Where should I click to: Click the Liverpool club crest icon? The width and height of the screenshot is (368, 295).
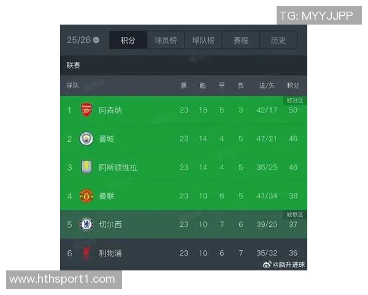coord(86,253)
